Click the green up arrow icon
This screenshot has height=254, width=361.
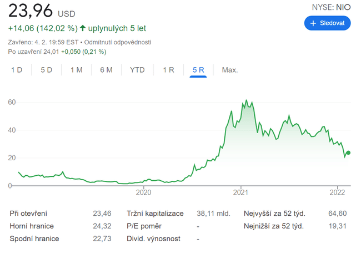(x=83, y=28)
